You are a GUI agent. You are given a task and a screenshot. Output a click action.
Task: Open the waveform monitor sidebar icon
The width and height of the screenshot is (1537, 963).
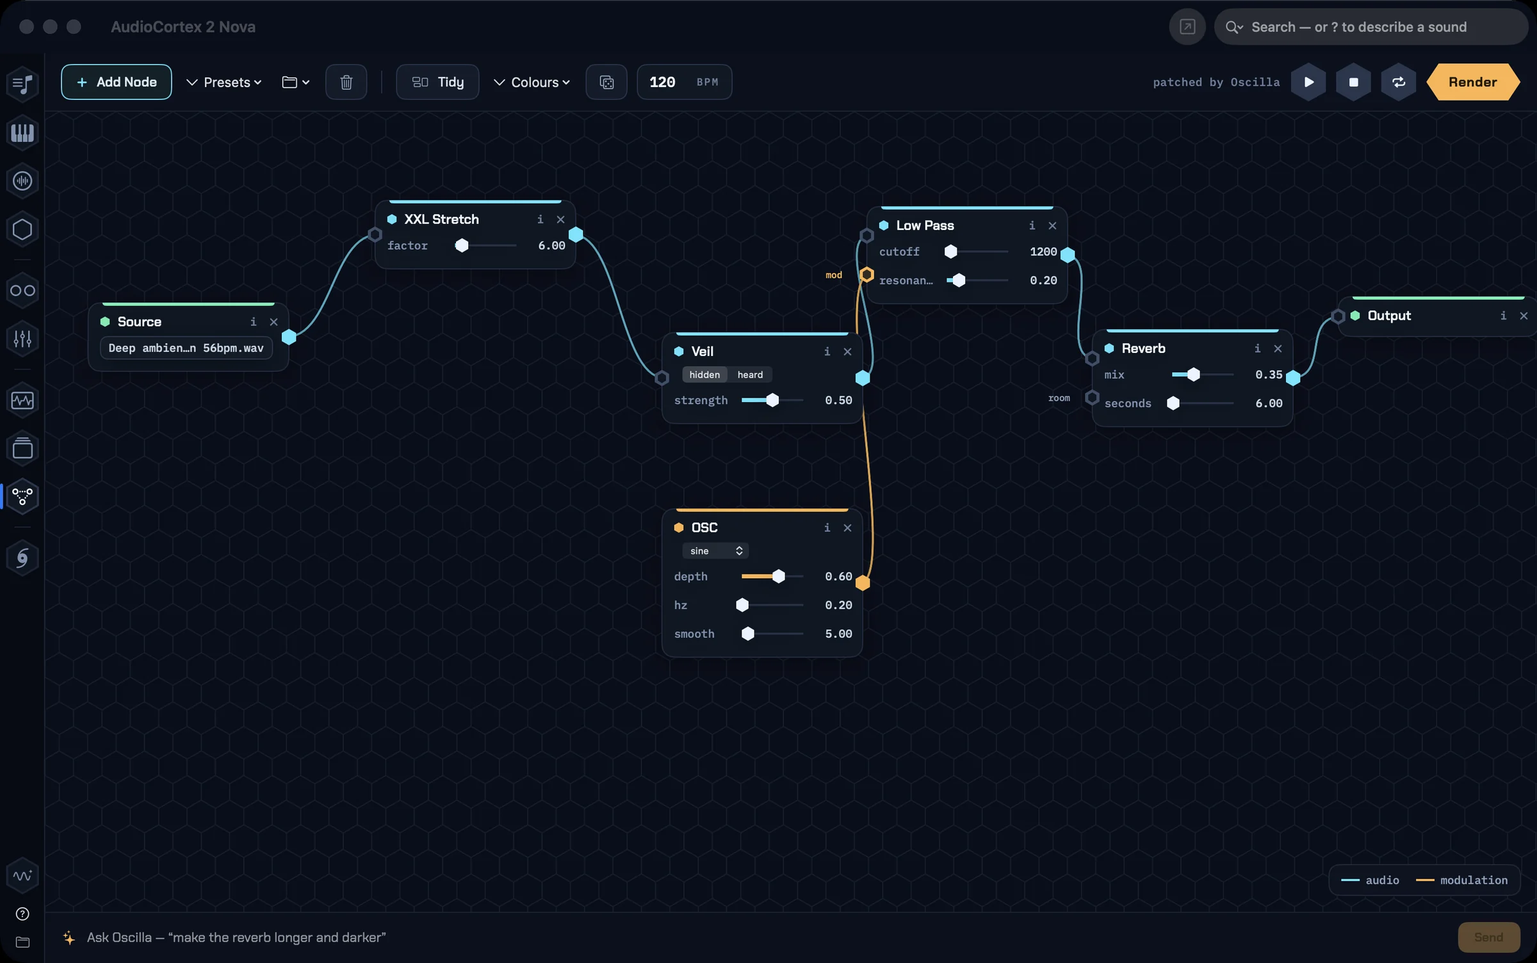point(22,401)
